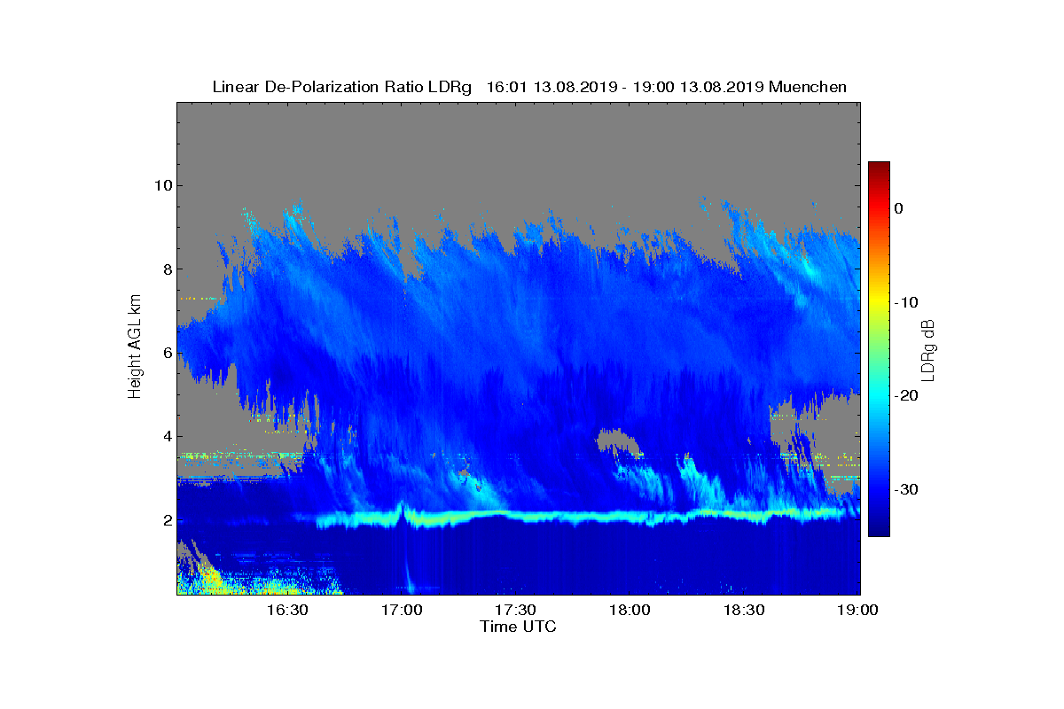1064x709 pixels.
Task: Click the height tick label 4
Action: coord(166,436)
